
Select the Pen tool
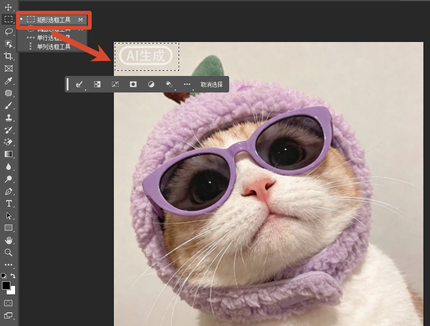coord(9,192)
